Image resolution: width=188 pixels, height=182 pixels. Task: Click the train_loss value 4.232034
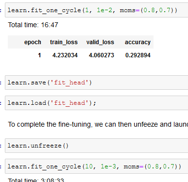coord(65,55)
